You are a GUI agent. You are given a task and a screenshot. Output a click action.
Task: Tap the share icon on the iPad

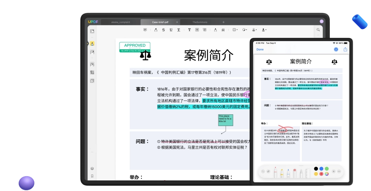point(345,49)
